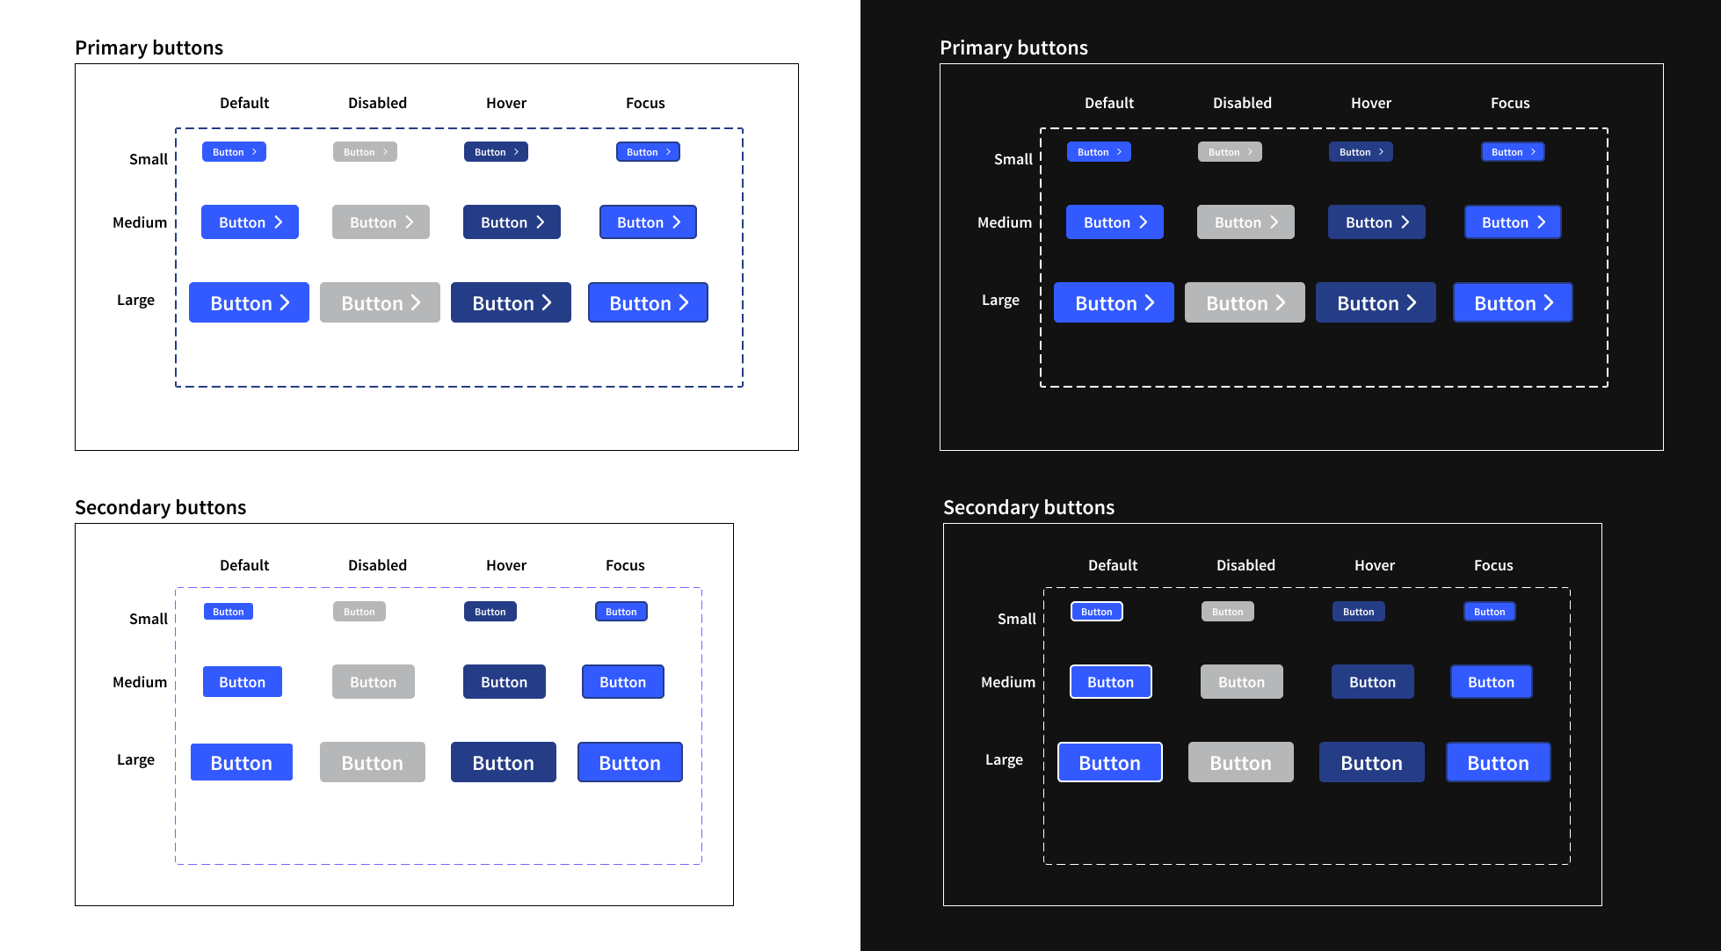This screenshot has width=1721, height=951.
Task: Click dark primary large focus Button
Action: pos(1513,303)
